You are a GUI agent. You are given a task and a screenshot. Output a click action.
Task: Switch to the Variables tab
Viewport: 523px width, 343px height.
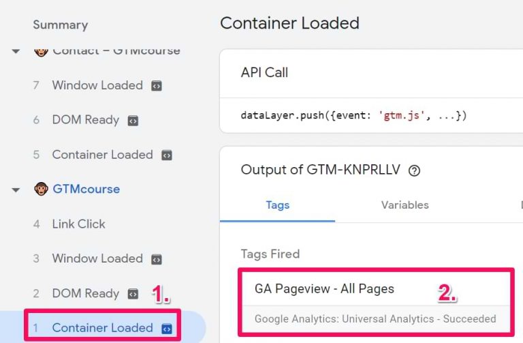(405, 205)
